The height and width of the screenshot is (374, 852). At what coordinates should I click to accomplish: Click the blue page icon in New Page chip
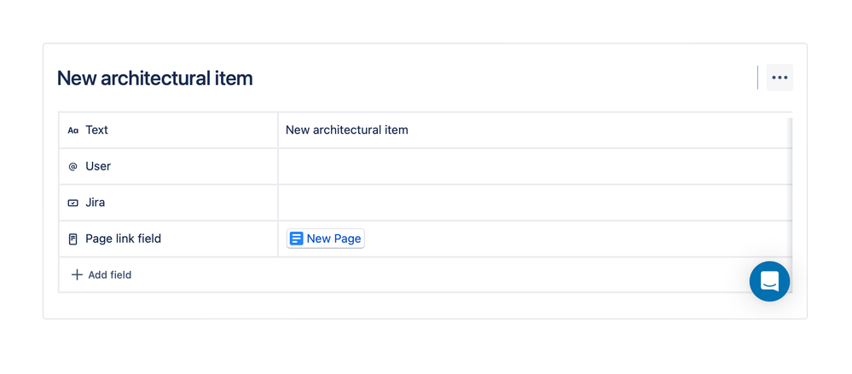point(296,239)
